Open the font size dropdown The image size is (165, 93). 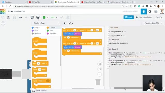pos(71,24)
